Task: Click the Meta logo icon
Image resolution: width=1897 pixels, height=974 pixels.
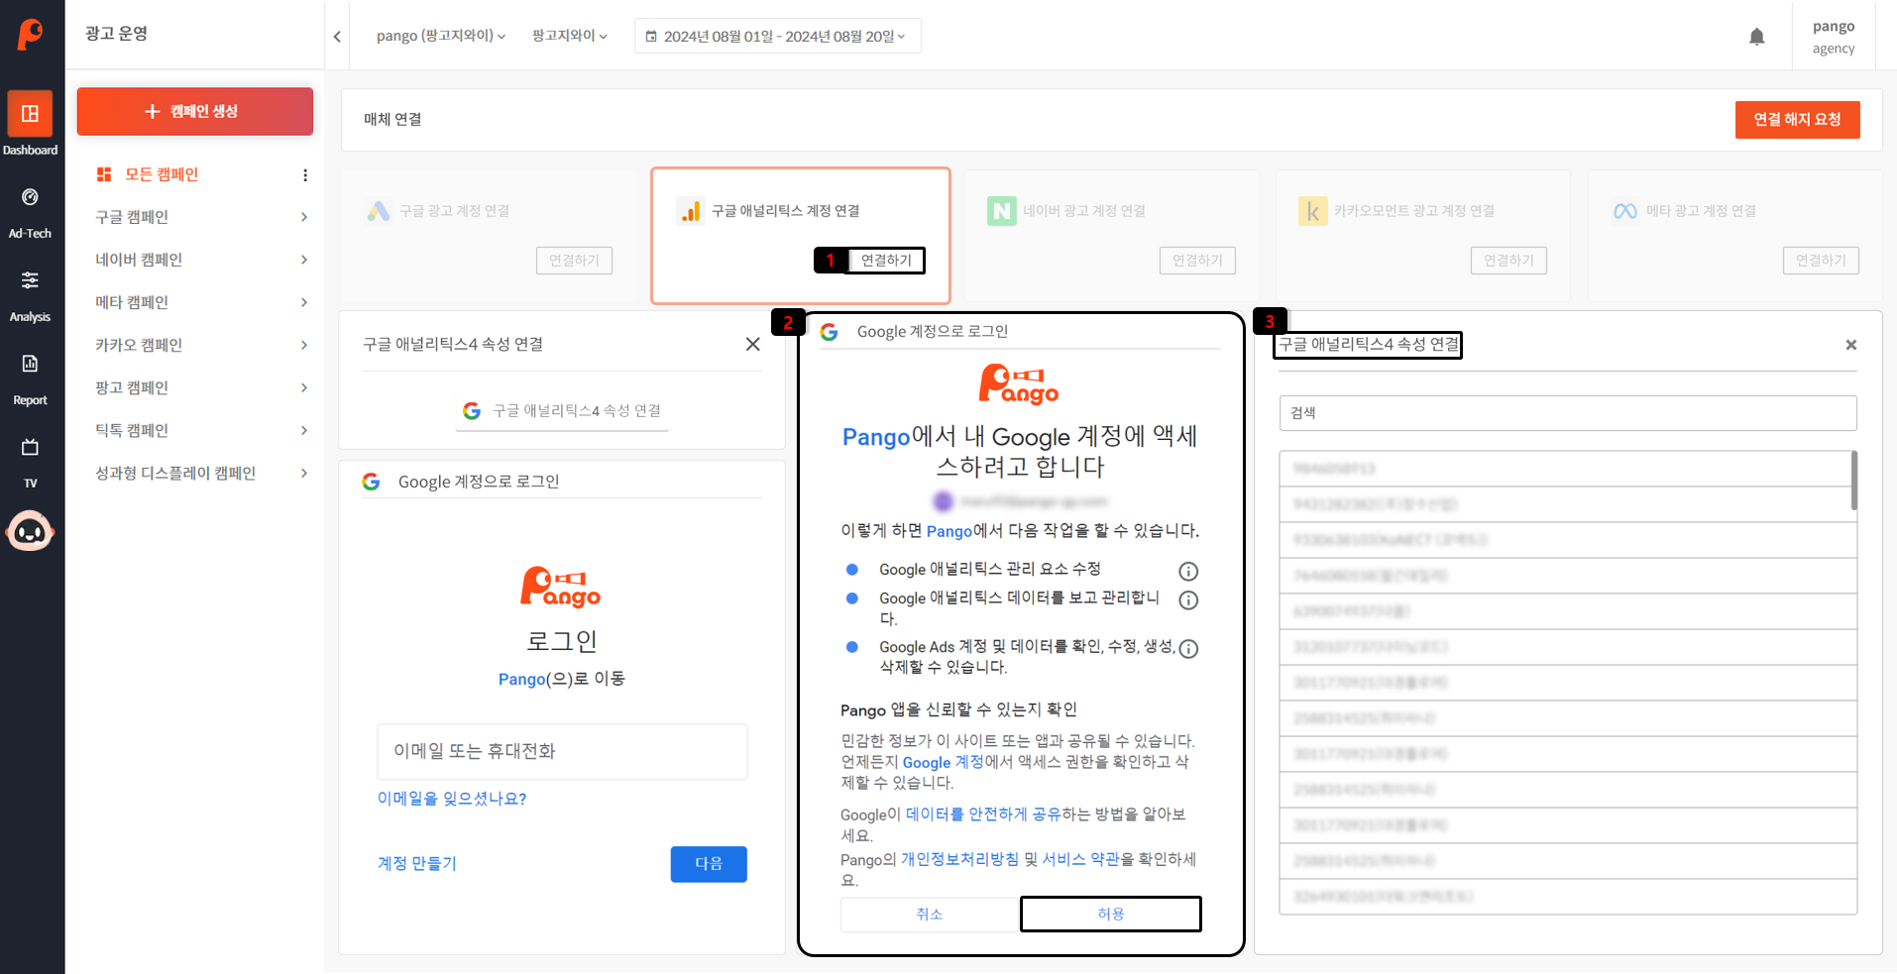Action: (1625, 211)
